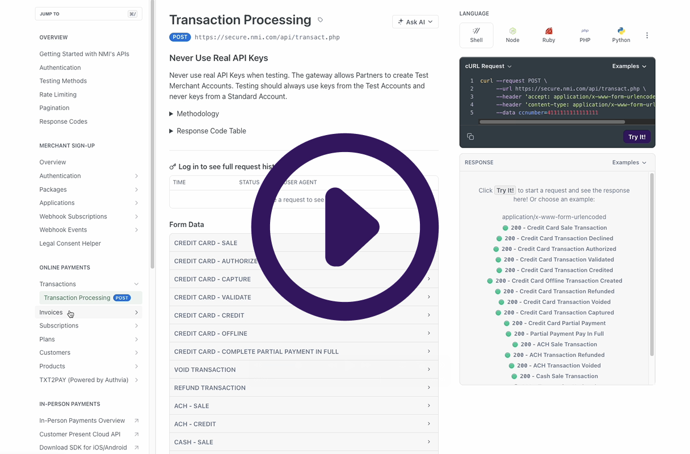Play the video overlay

345,227
